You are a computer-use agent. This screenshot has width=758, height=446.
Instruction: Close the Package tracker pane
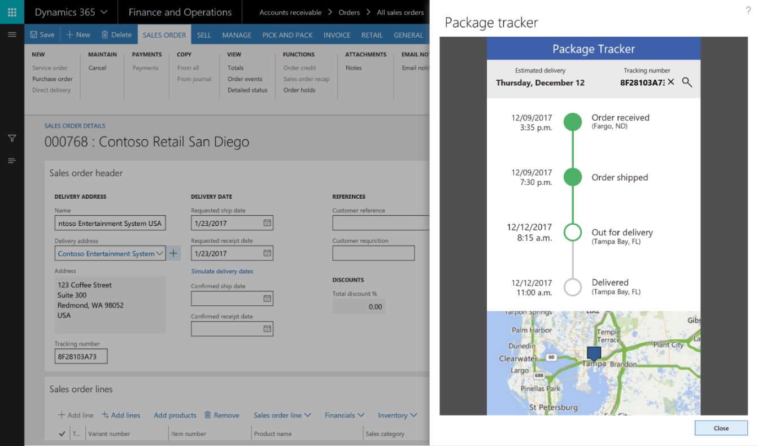[721, 427]
